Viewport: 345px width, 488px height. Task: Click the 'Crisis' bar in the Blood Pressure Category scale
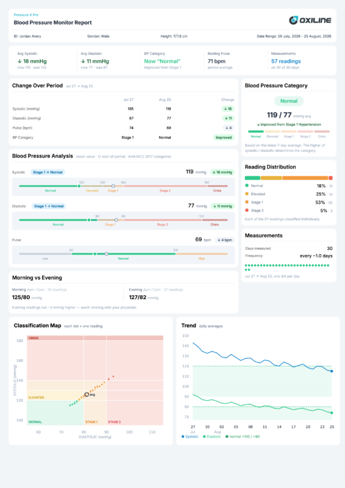322,132
